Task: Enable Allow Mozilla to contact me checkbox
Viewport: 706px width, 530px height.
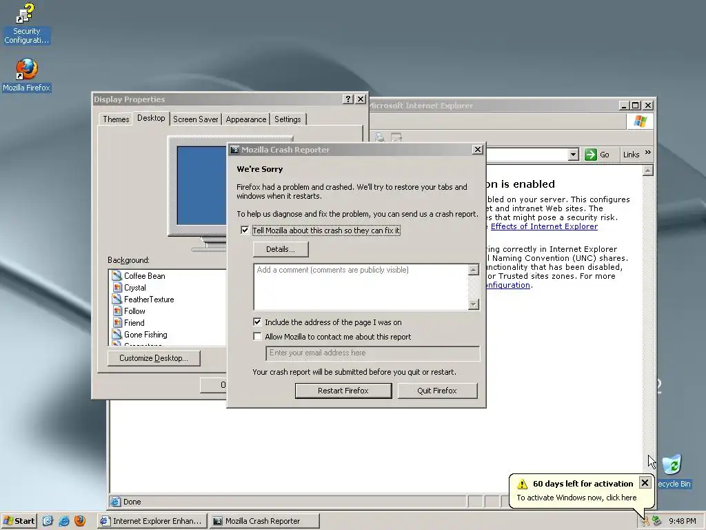Action: (257, 336)
